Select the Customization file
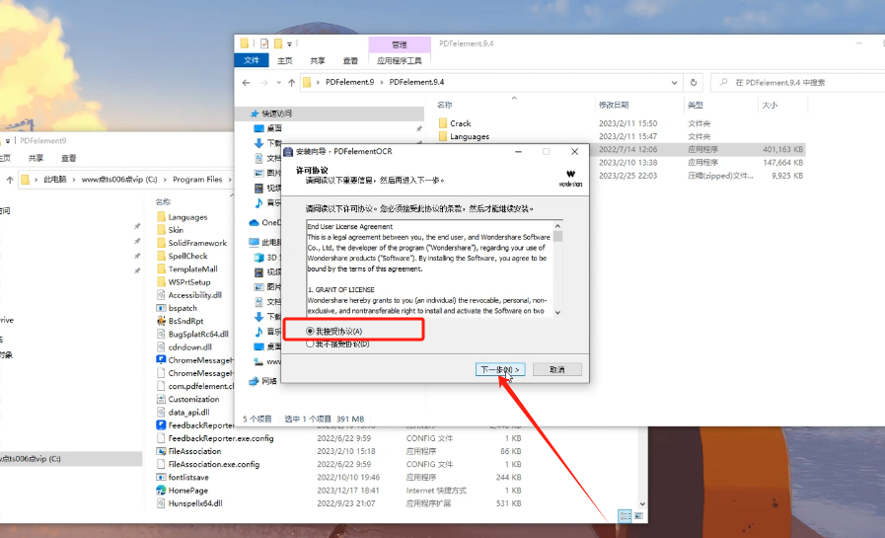Image resolution: width=885 pixels, height=538 pixels. pyautogui.click(x=193, y=399)
